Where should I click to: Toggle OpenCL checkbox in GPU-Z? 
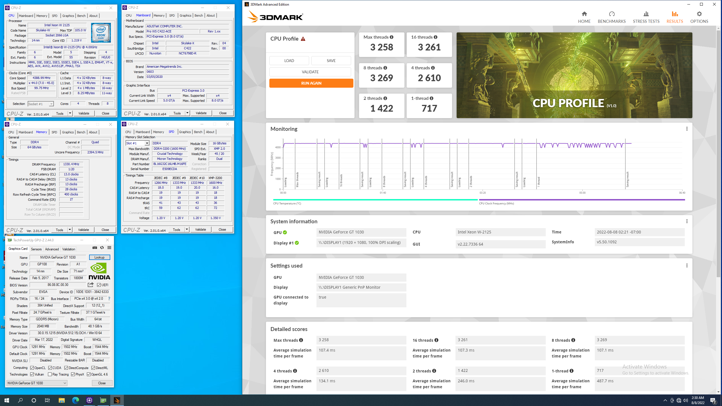click(x=32, y=368)
